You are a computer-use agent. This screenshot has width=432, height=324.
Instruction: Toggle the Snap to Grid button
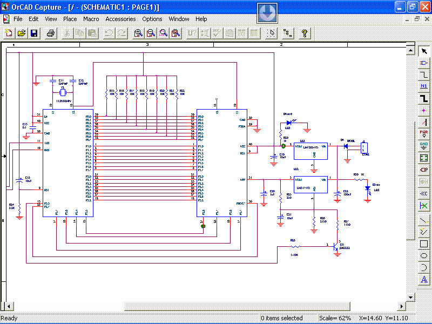[x=271, y=33]
